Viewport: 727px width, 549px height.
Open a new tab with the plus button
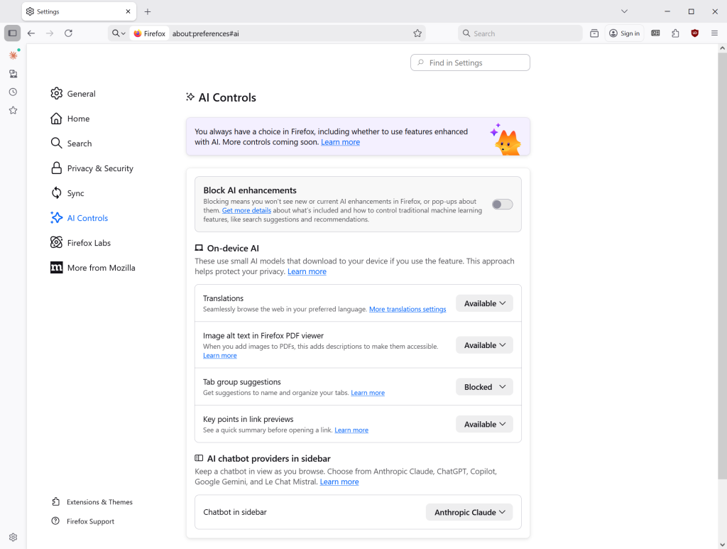148,12
